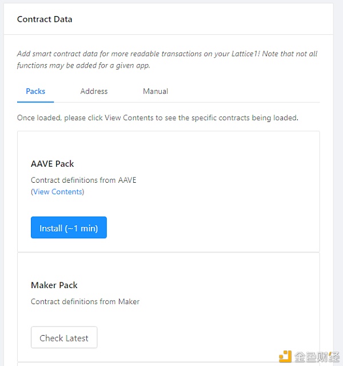
Task: Click the word Lattice1 in the description
Action: pos(245,54)
